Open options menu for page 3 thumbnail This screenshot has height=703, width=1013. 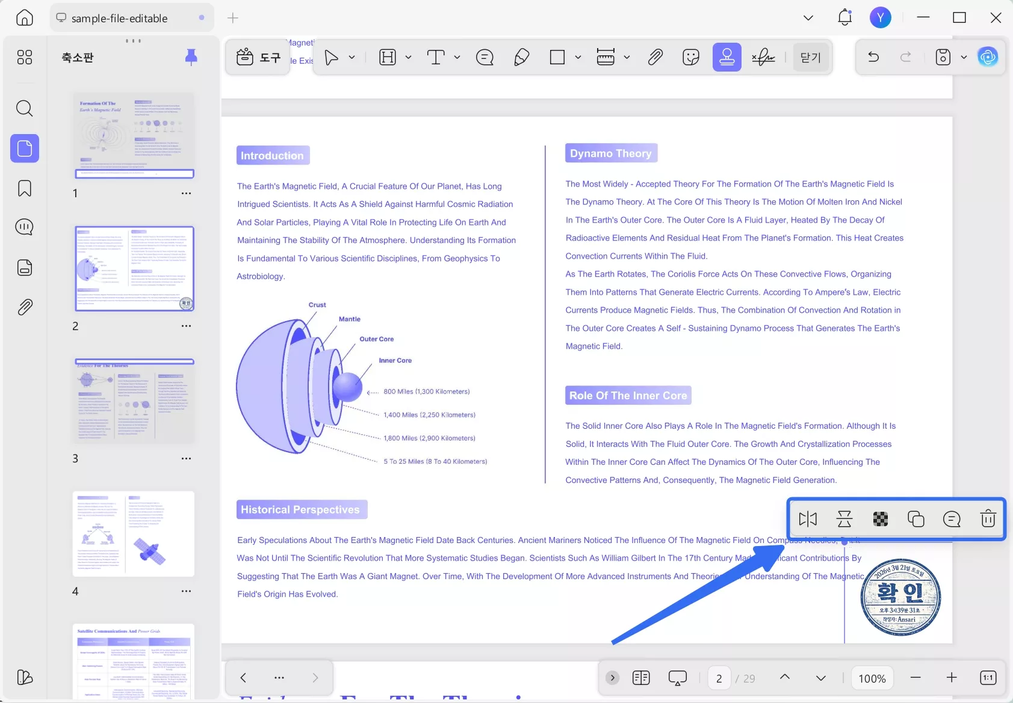pos(186,458)
